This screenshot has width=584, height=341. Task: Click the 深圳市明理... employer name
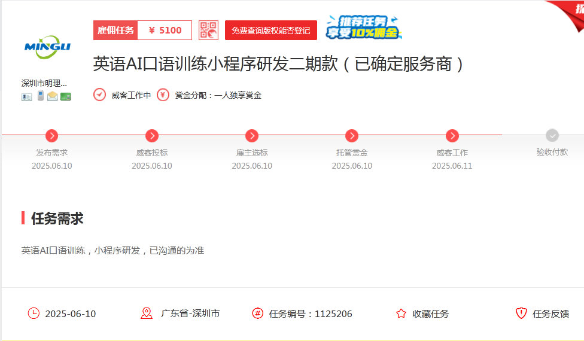44,83
